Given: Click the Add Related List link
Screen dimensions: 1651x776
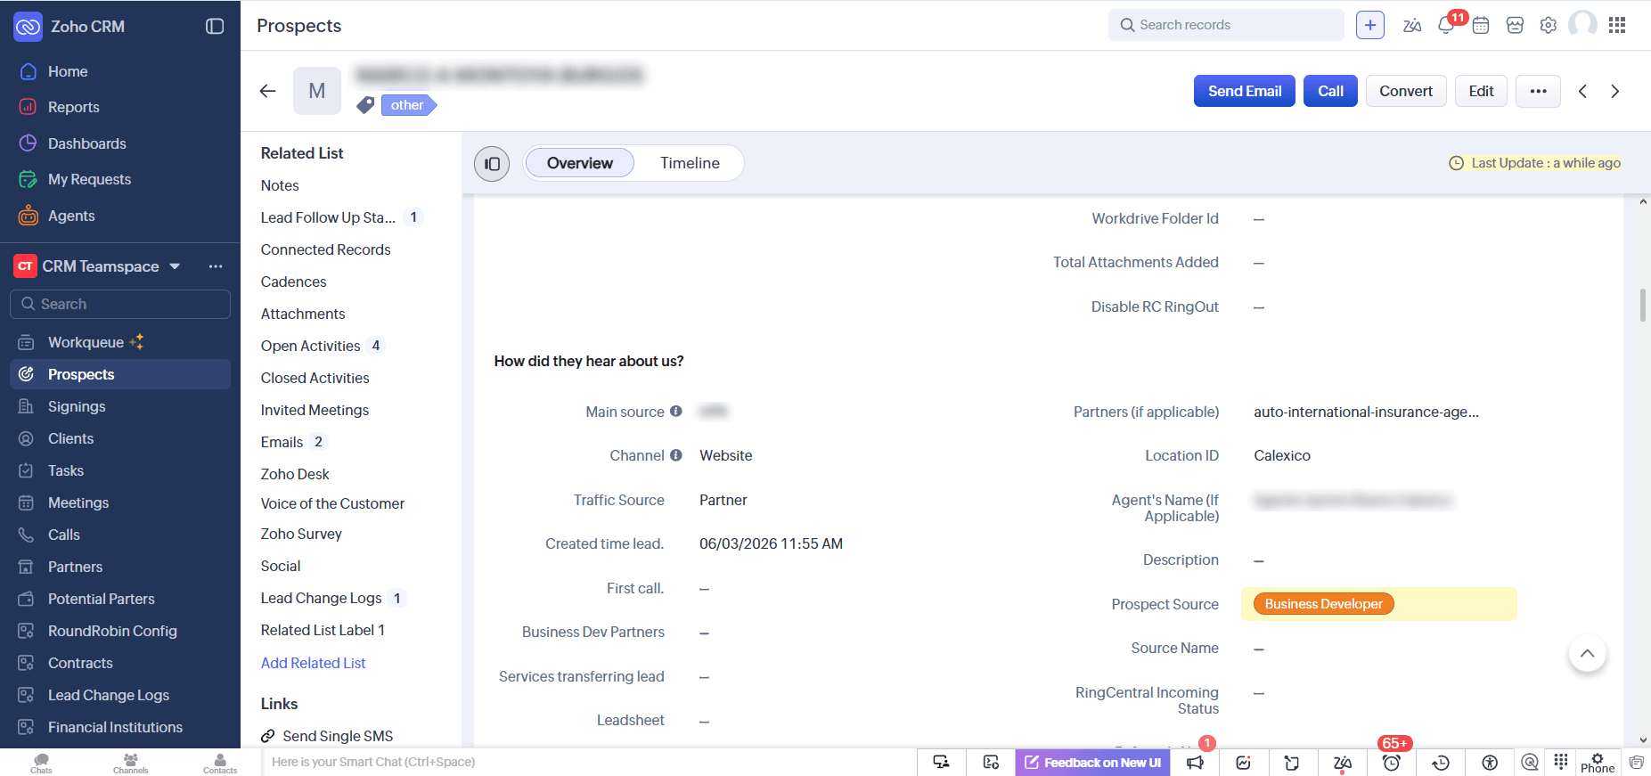Looking at the screenshot, I should pyautogui.click(x=314, y=663).
